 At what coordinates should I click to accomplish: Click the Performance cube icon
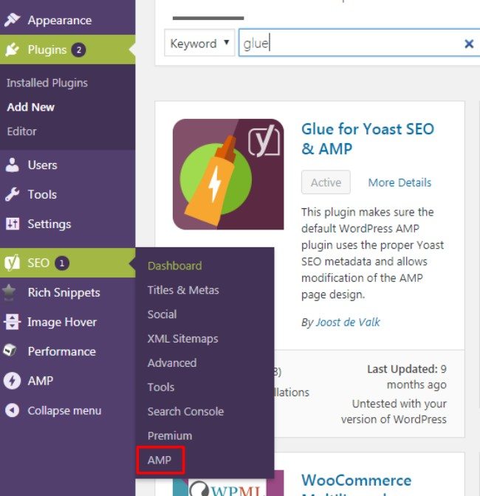[x=10, y=351]
